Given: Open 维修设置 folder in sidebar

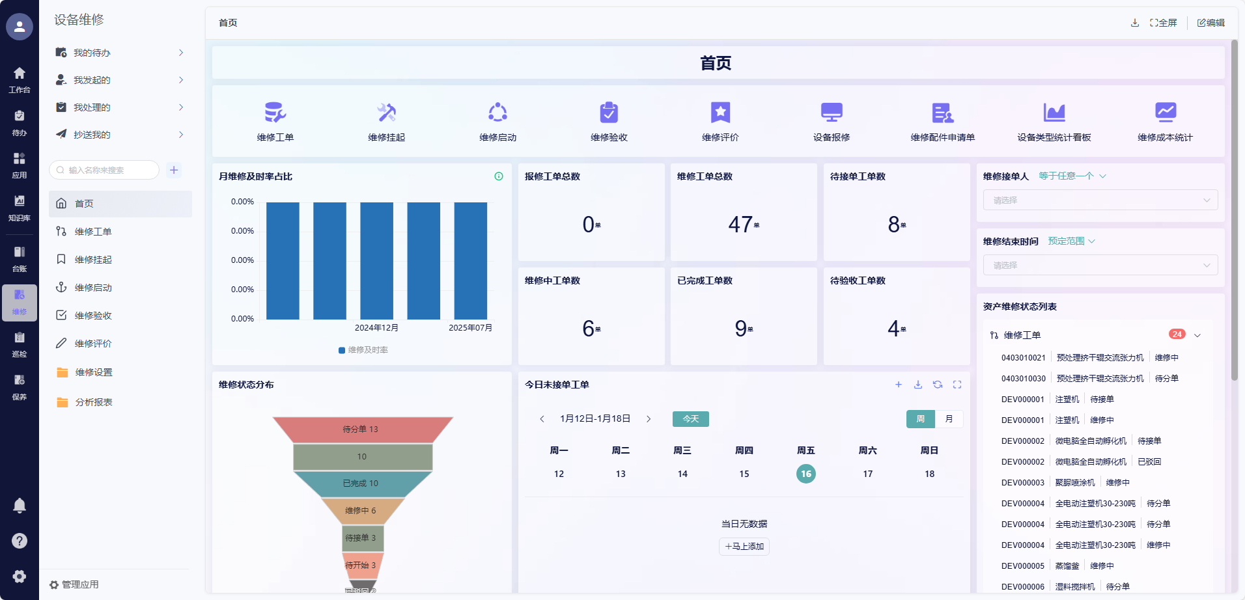Looking at the screenshot, I should tap(94, 372).
